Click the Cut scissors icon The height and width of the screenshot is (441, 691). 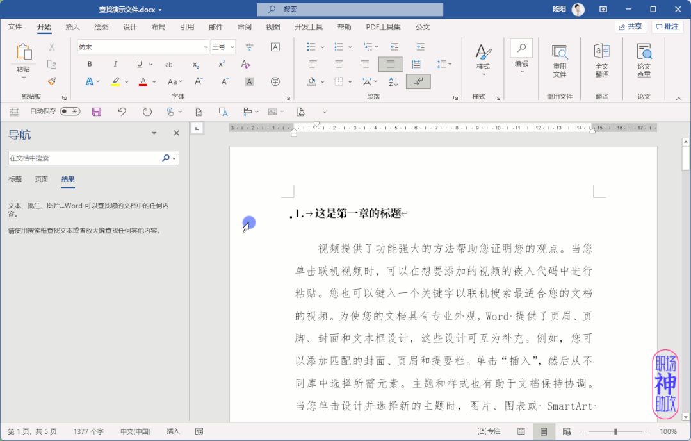52,47
